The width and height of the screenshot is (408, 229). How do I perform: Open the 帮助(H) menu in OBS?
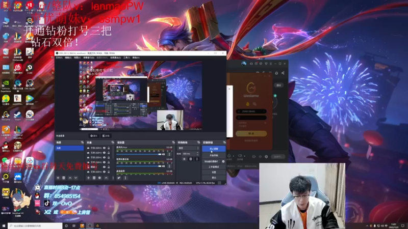coord(136,58)
